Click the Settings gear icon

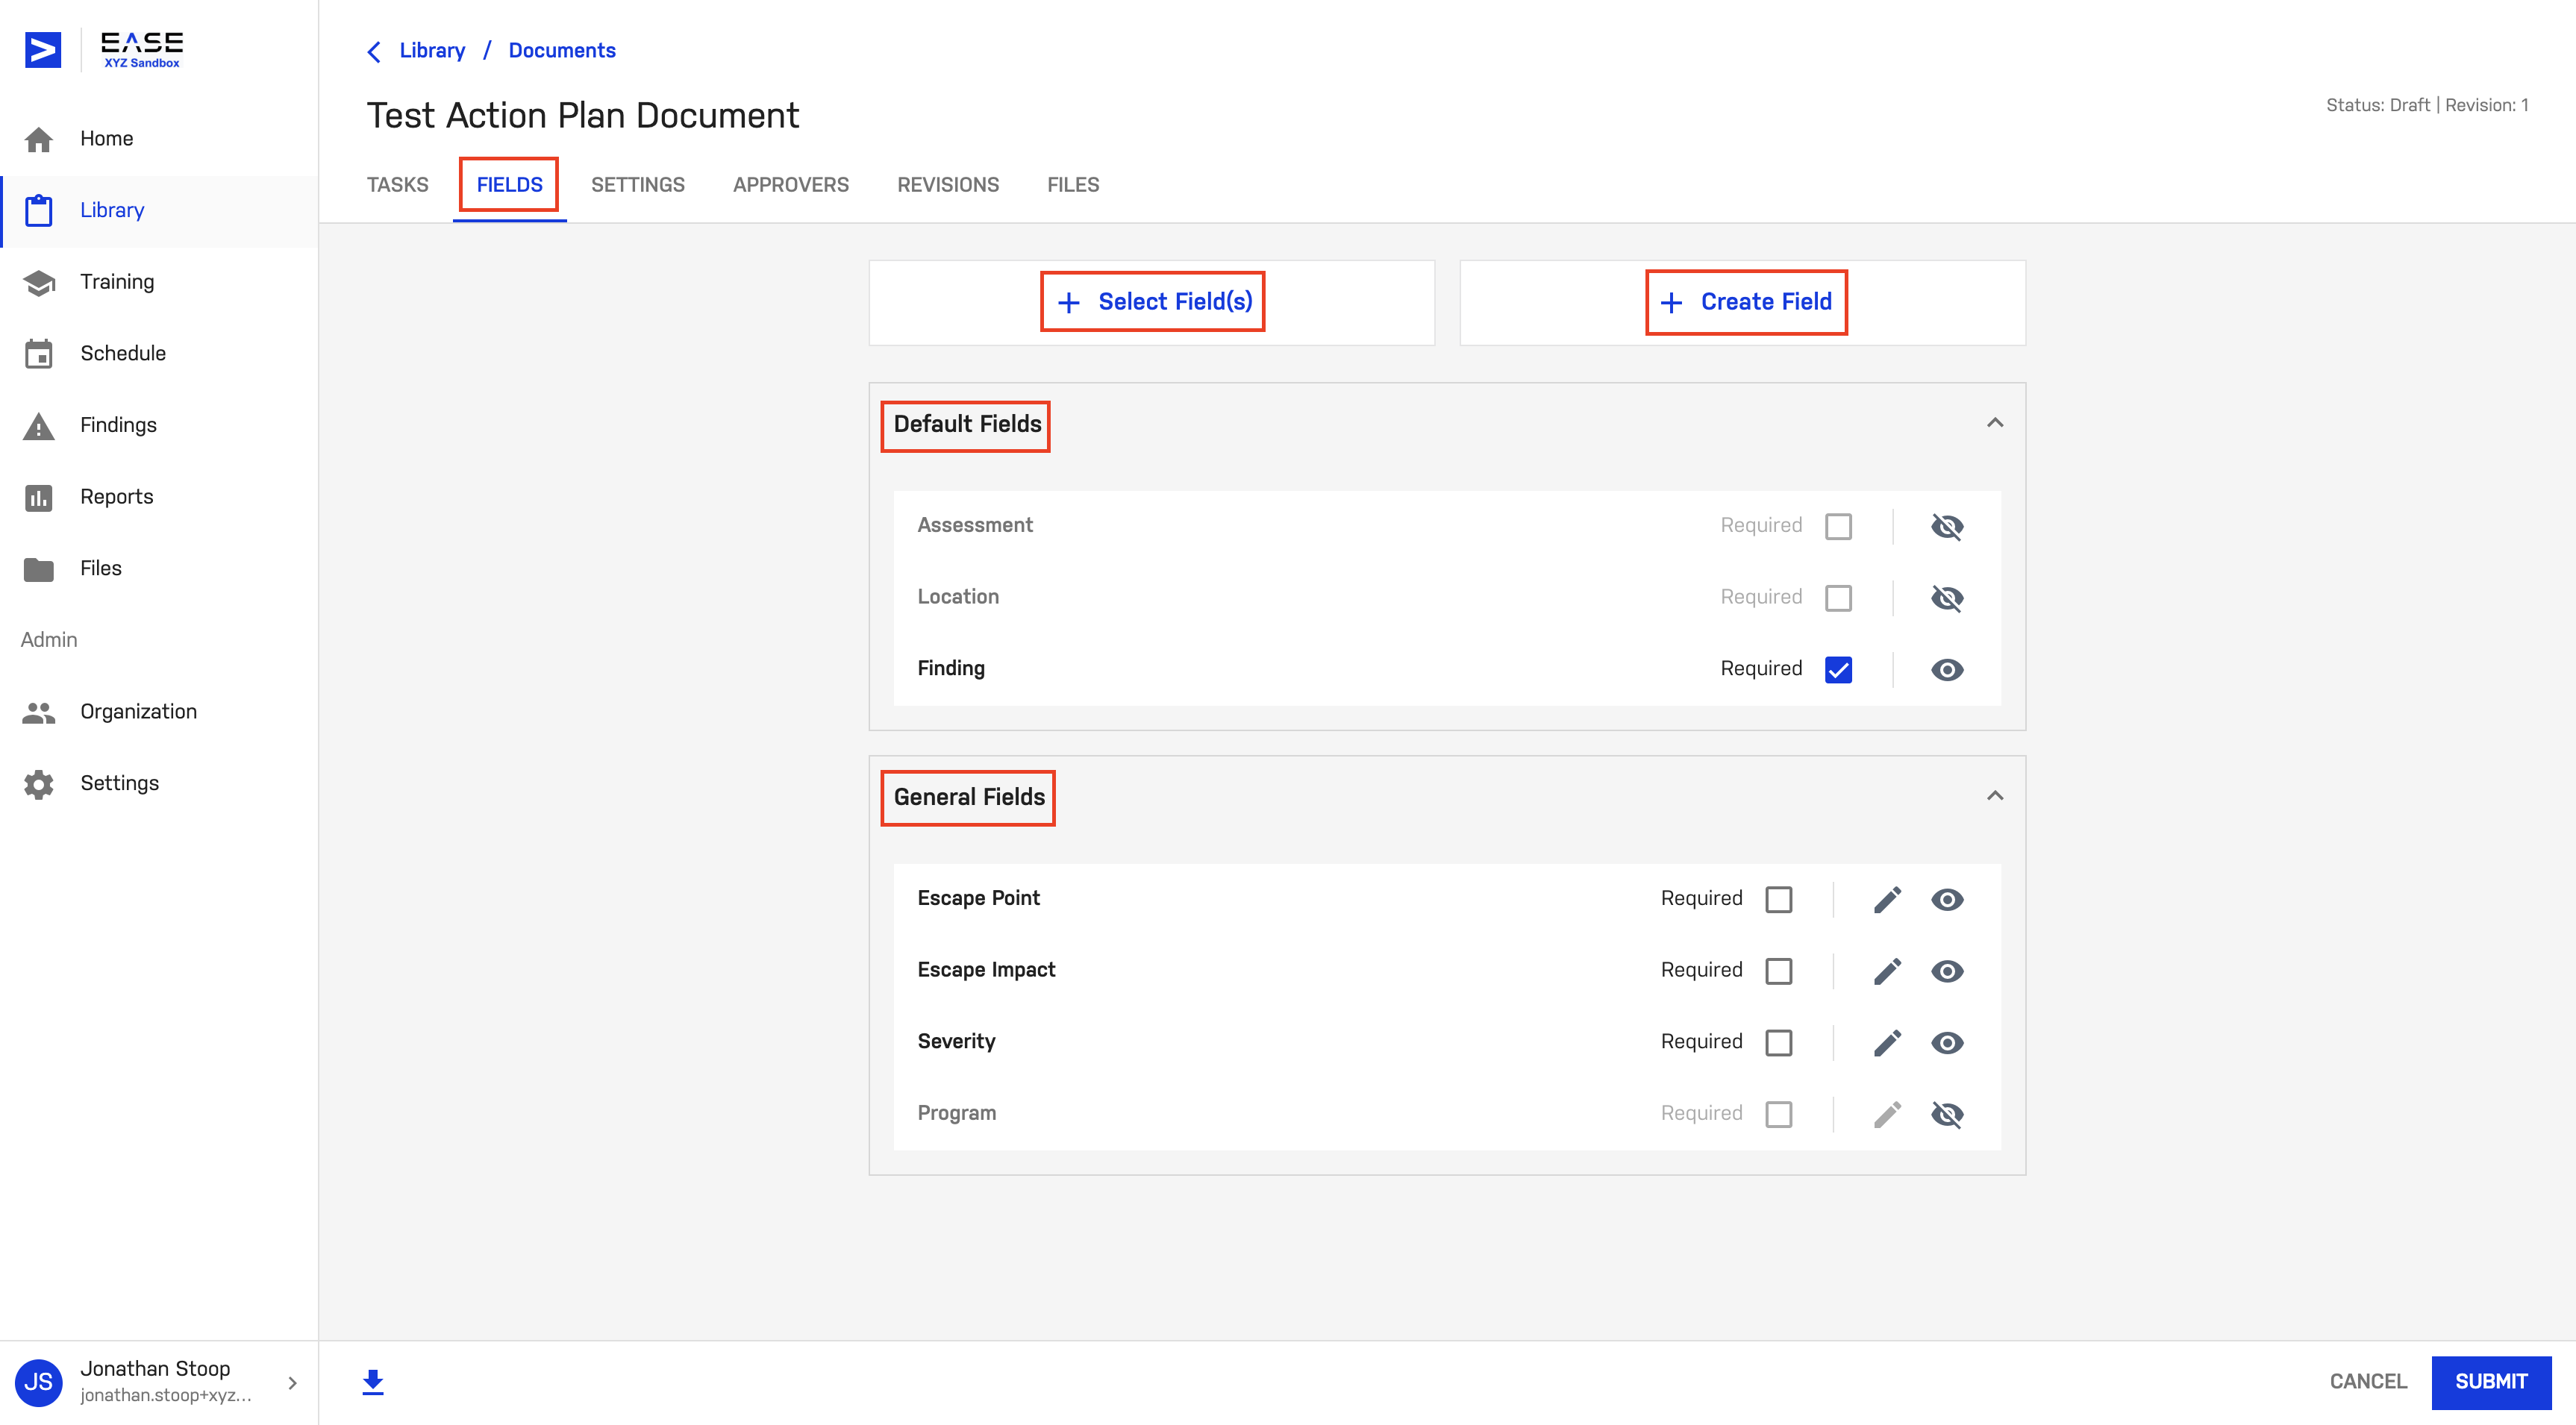pos(39,784)
